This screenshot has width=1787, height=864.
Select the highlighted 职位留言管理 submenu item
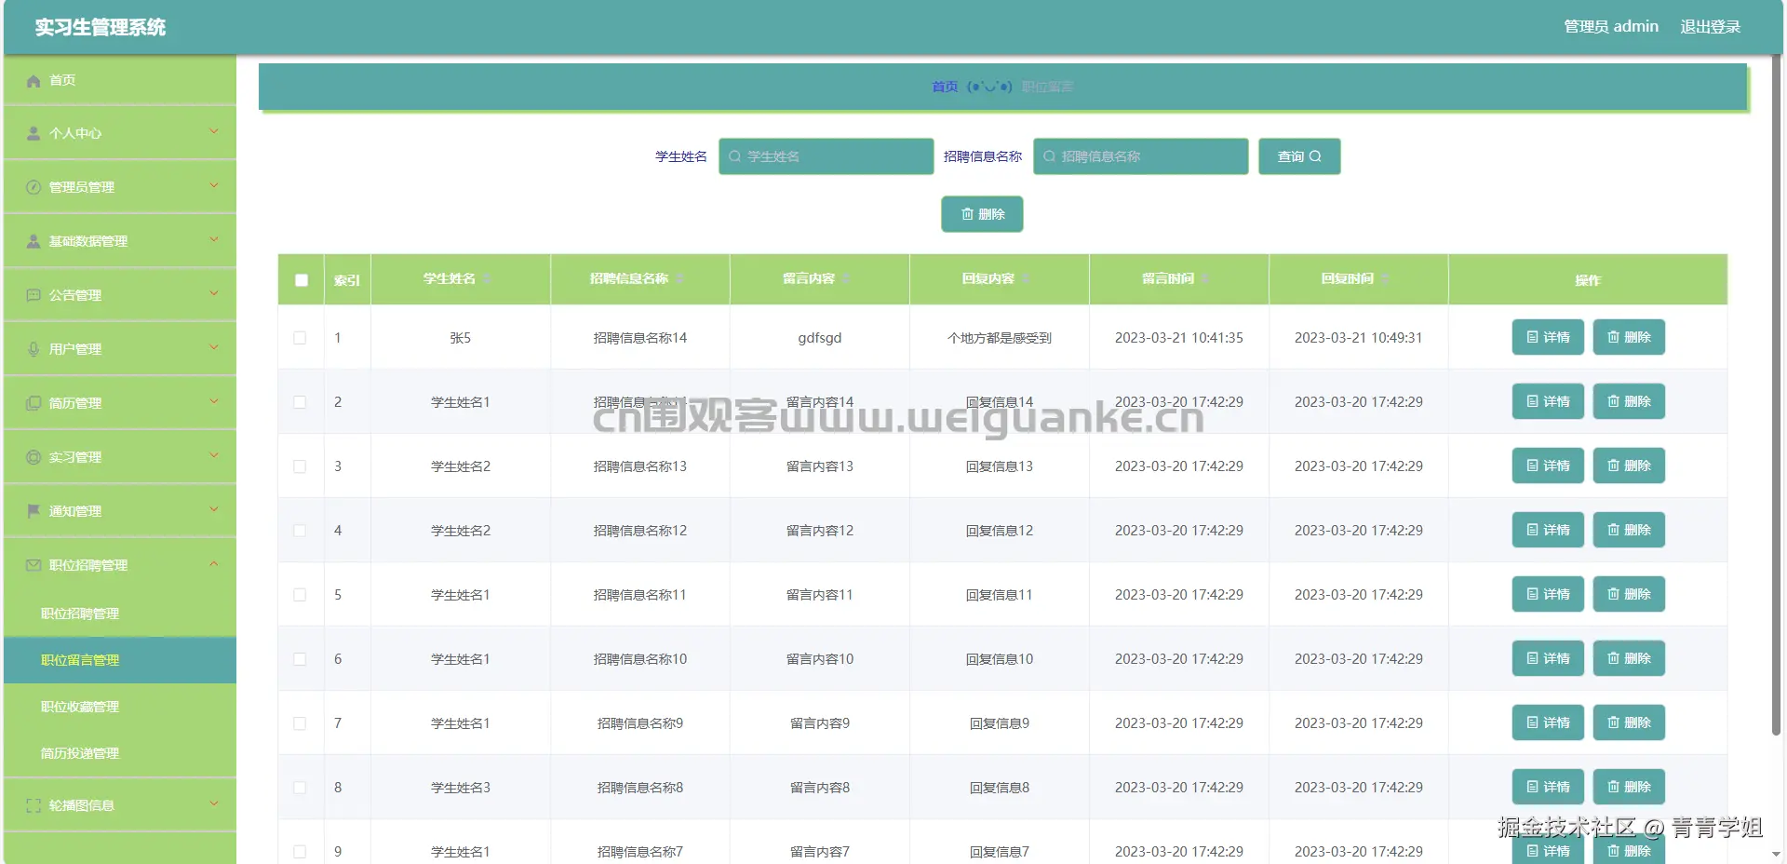click(x=120, y=660)
